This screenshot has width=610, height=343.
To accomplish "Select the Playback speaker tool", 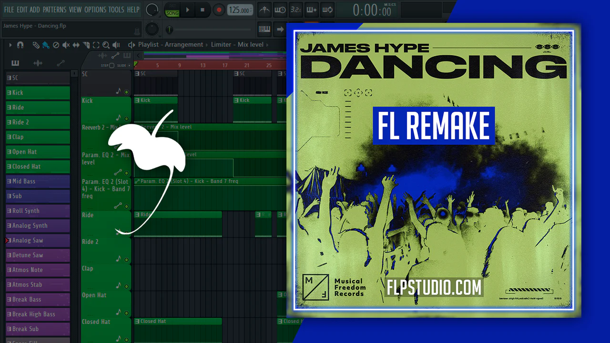I will point(116,45).
